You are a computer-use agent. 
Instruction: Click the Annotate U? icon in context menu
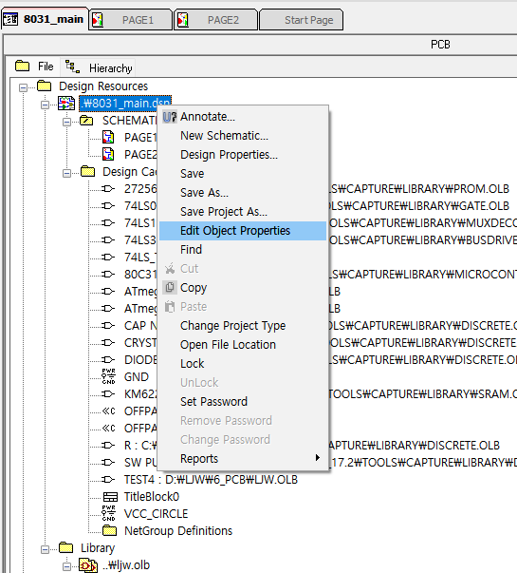pos(170,117)
